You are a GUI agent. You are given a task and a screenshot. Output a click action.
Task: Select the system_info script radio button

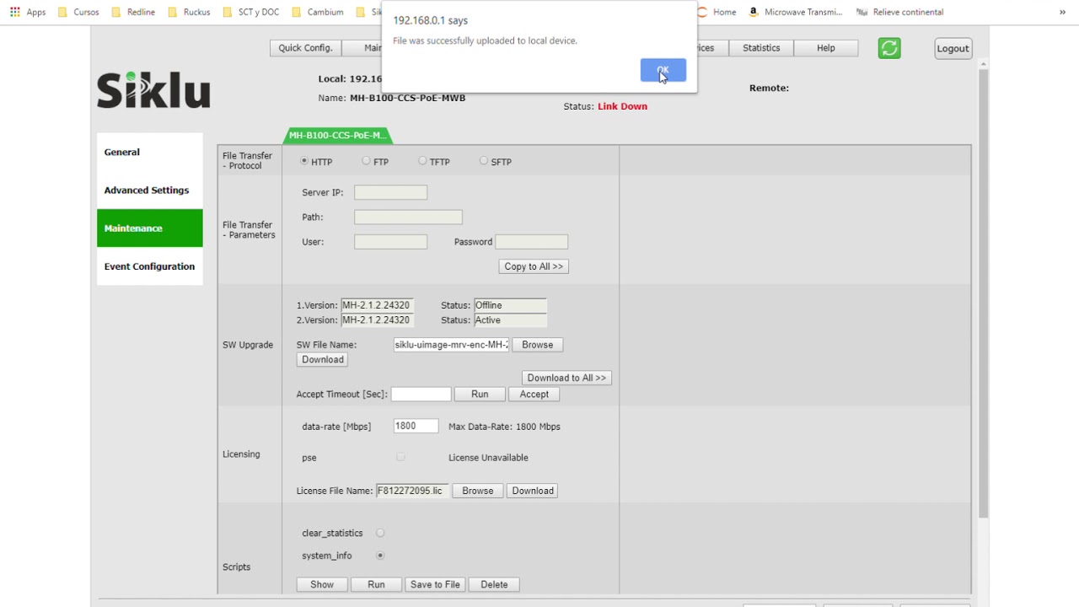pyautogui.click(x=380, y=556)
